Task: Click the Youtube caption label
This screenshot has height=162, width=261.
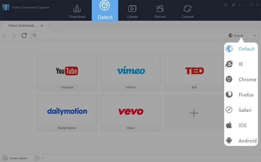Action: [67, 87]
